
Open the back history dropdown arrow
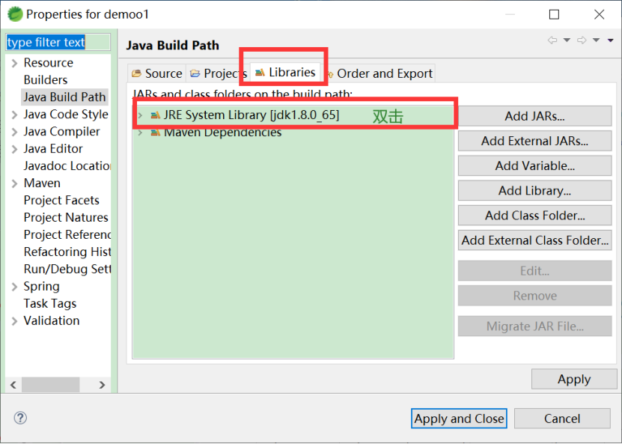pyautogui.click(x=567, y=40)
